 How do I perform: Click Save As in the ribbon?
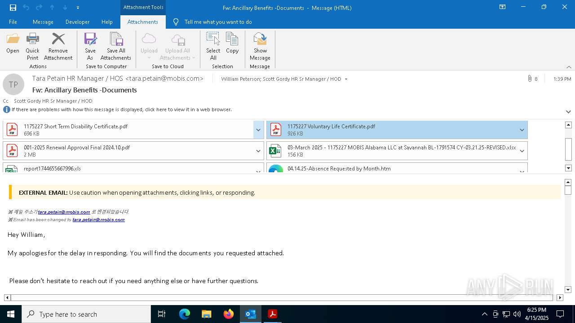coord(90,46)
